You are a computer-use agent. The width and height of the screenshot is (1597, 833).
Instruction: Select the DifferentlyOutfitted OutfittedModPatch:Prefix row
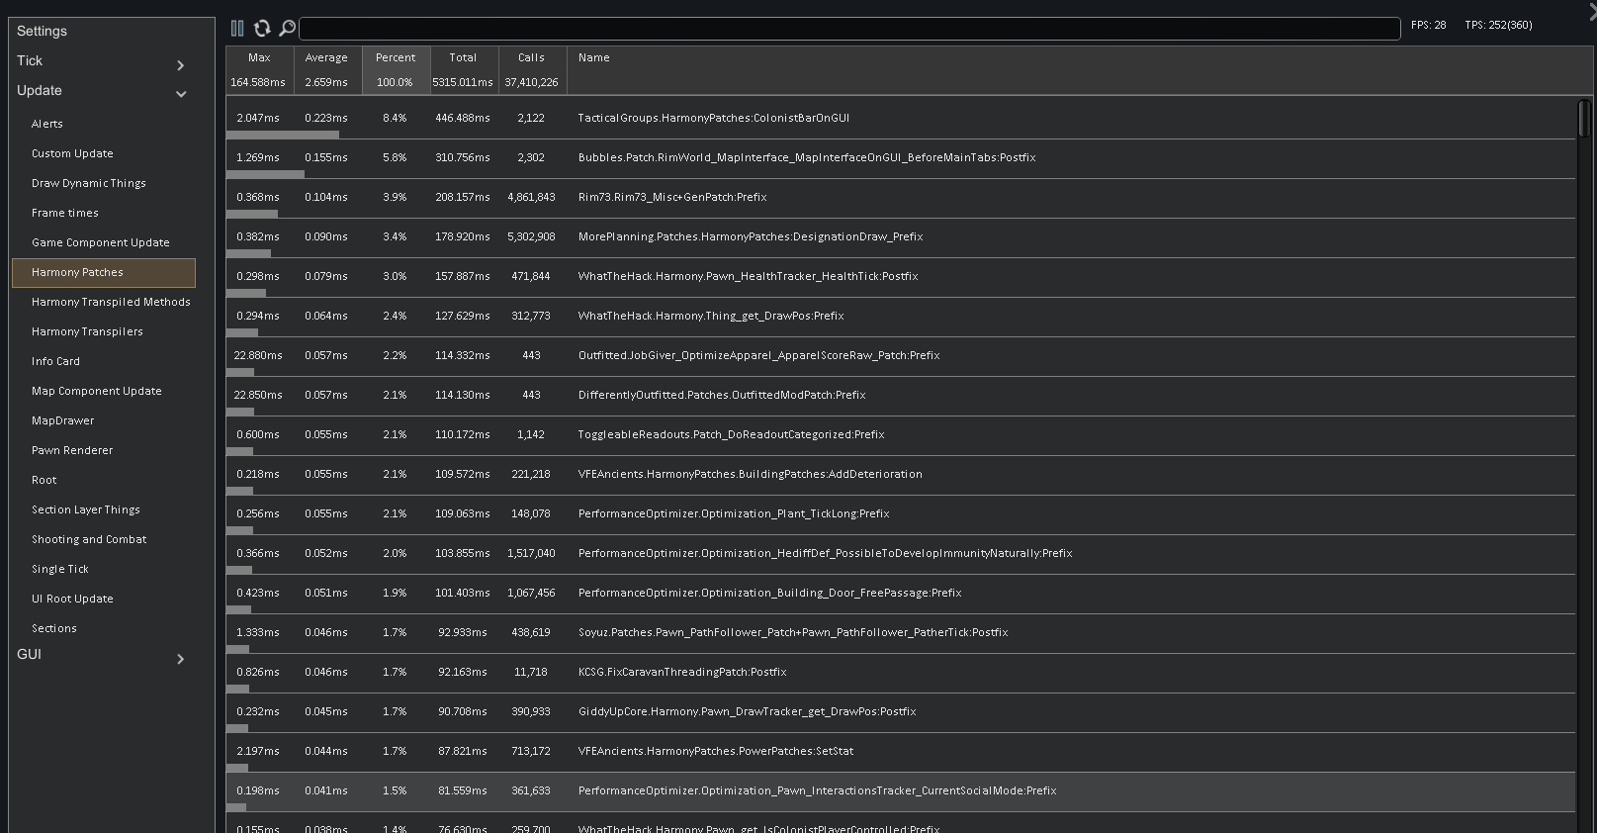tap(901, 396)
